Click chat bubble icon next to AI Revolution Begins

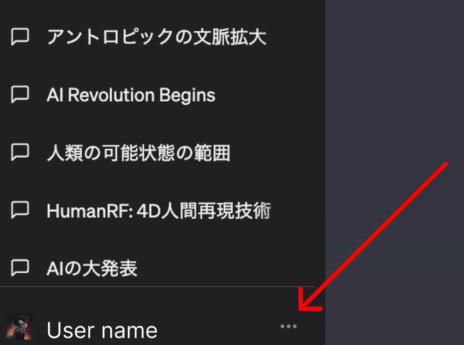(20, 94)
